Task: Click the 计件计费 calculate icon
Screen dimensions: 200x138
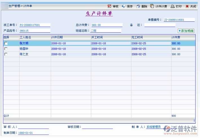Action: pos(152,6)
